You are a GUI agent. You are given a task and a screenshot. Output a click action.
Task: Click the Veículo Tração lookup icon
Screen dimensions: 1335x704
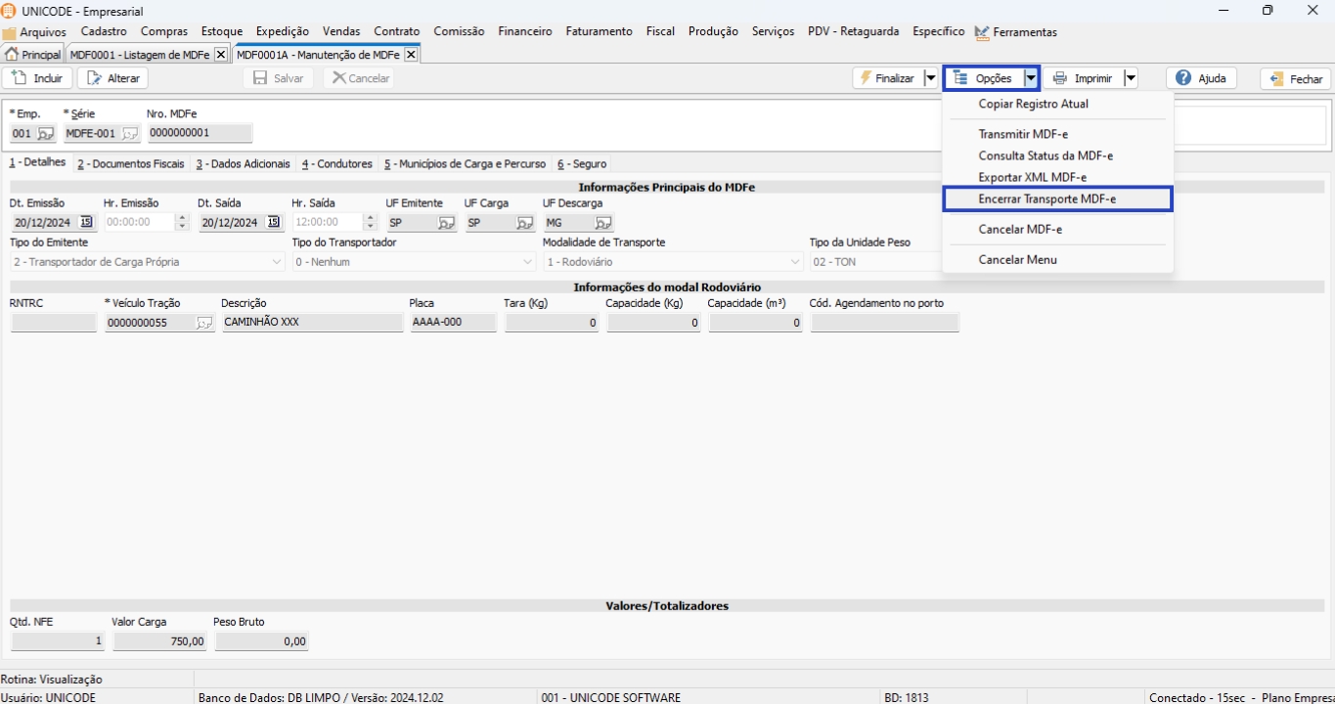pyautogui.click(x=204, y=323)
